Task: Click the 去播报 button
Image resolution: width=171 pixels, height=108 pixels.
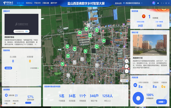Action: point(162,102)
